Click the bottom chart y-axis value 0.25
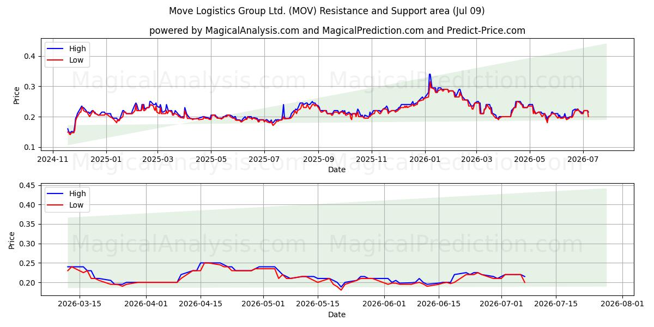Image resolution: width=654 pixels, height=327 pixels. (27, 263)
